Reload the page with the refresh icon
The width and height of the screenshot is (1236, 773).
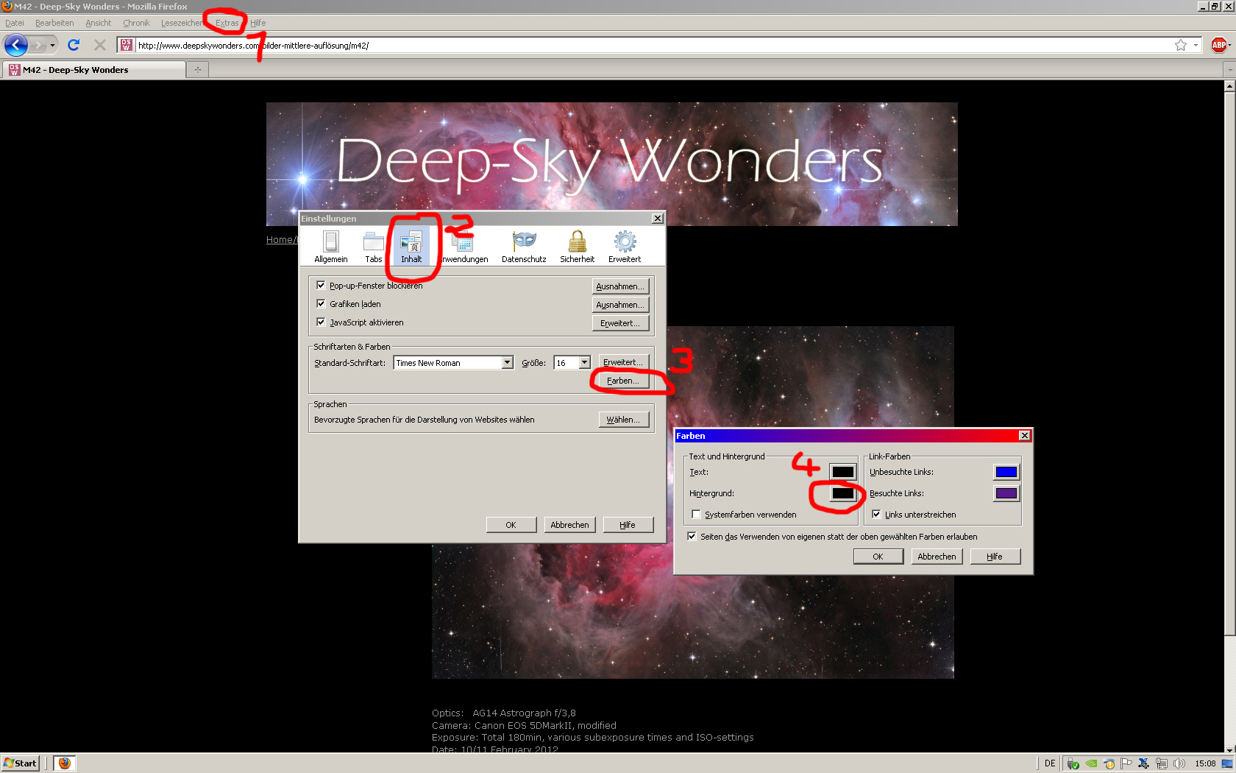click(x=74, y=46)
